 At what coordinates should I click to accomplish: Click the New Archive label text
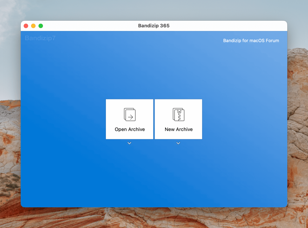pos(178,129)
